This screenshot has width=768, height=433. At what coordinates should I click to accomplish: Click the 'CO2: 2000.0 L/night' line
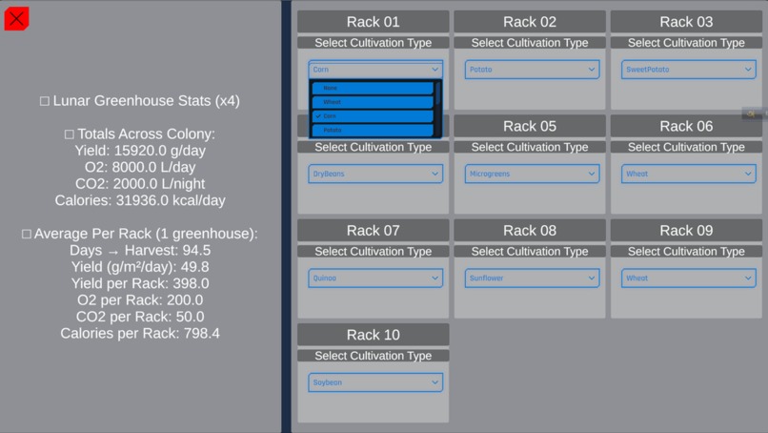(140, 184)
